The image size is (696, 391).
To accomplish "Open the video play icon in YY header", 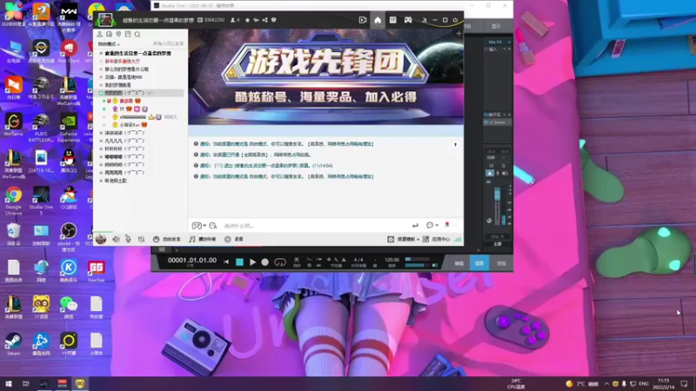I will [363, 20].
